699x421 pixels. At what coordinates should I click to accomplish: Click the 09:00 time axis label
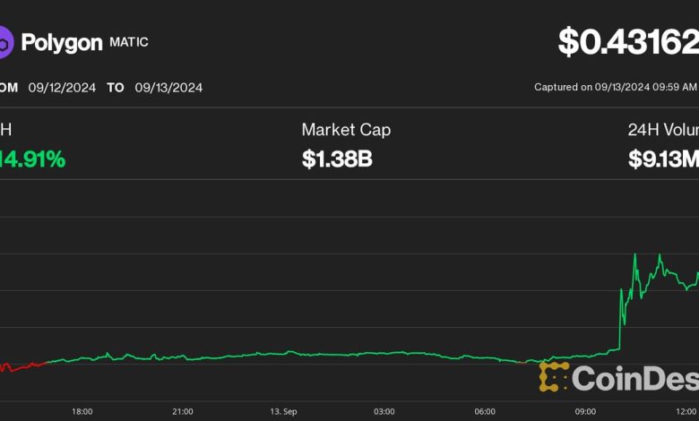tap(585, 411)
